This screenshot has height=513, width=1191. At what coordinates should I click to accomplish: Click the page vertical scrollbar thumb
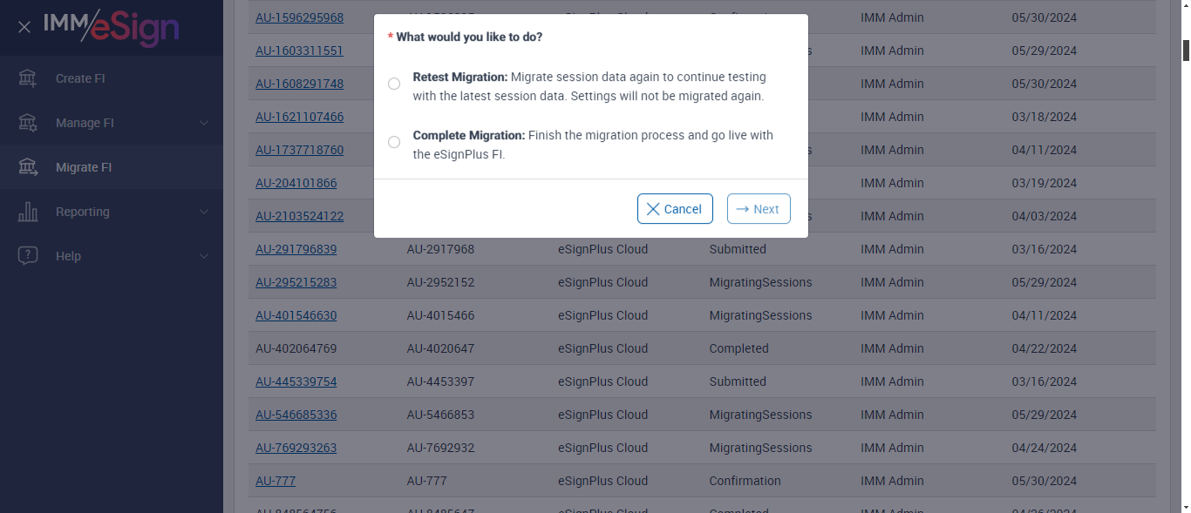pos(1186,51)
